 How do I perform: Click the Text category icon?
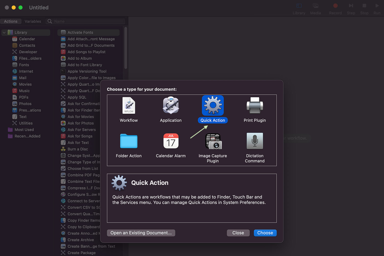(15, 117)
